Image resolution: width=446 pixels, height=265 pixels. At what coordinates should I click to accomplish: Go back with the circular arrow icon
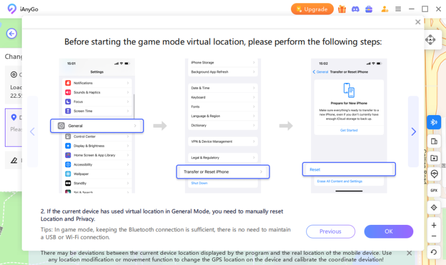pos(11,34)
